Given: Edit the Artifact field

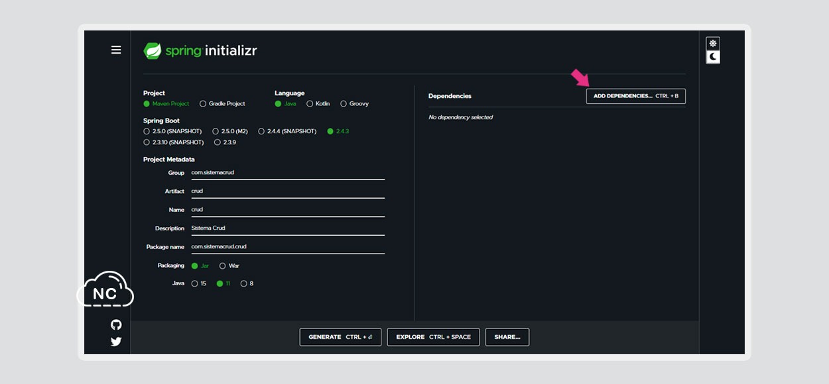Looking at the screenshot, I should coord(287,191).
